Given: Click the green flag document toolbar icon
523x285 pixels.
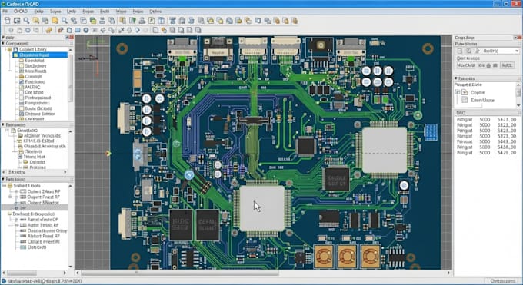Looking at the screenshot, I should [132, 21].
